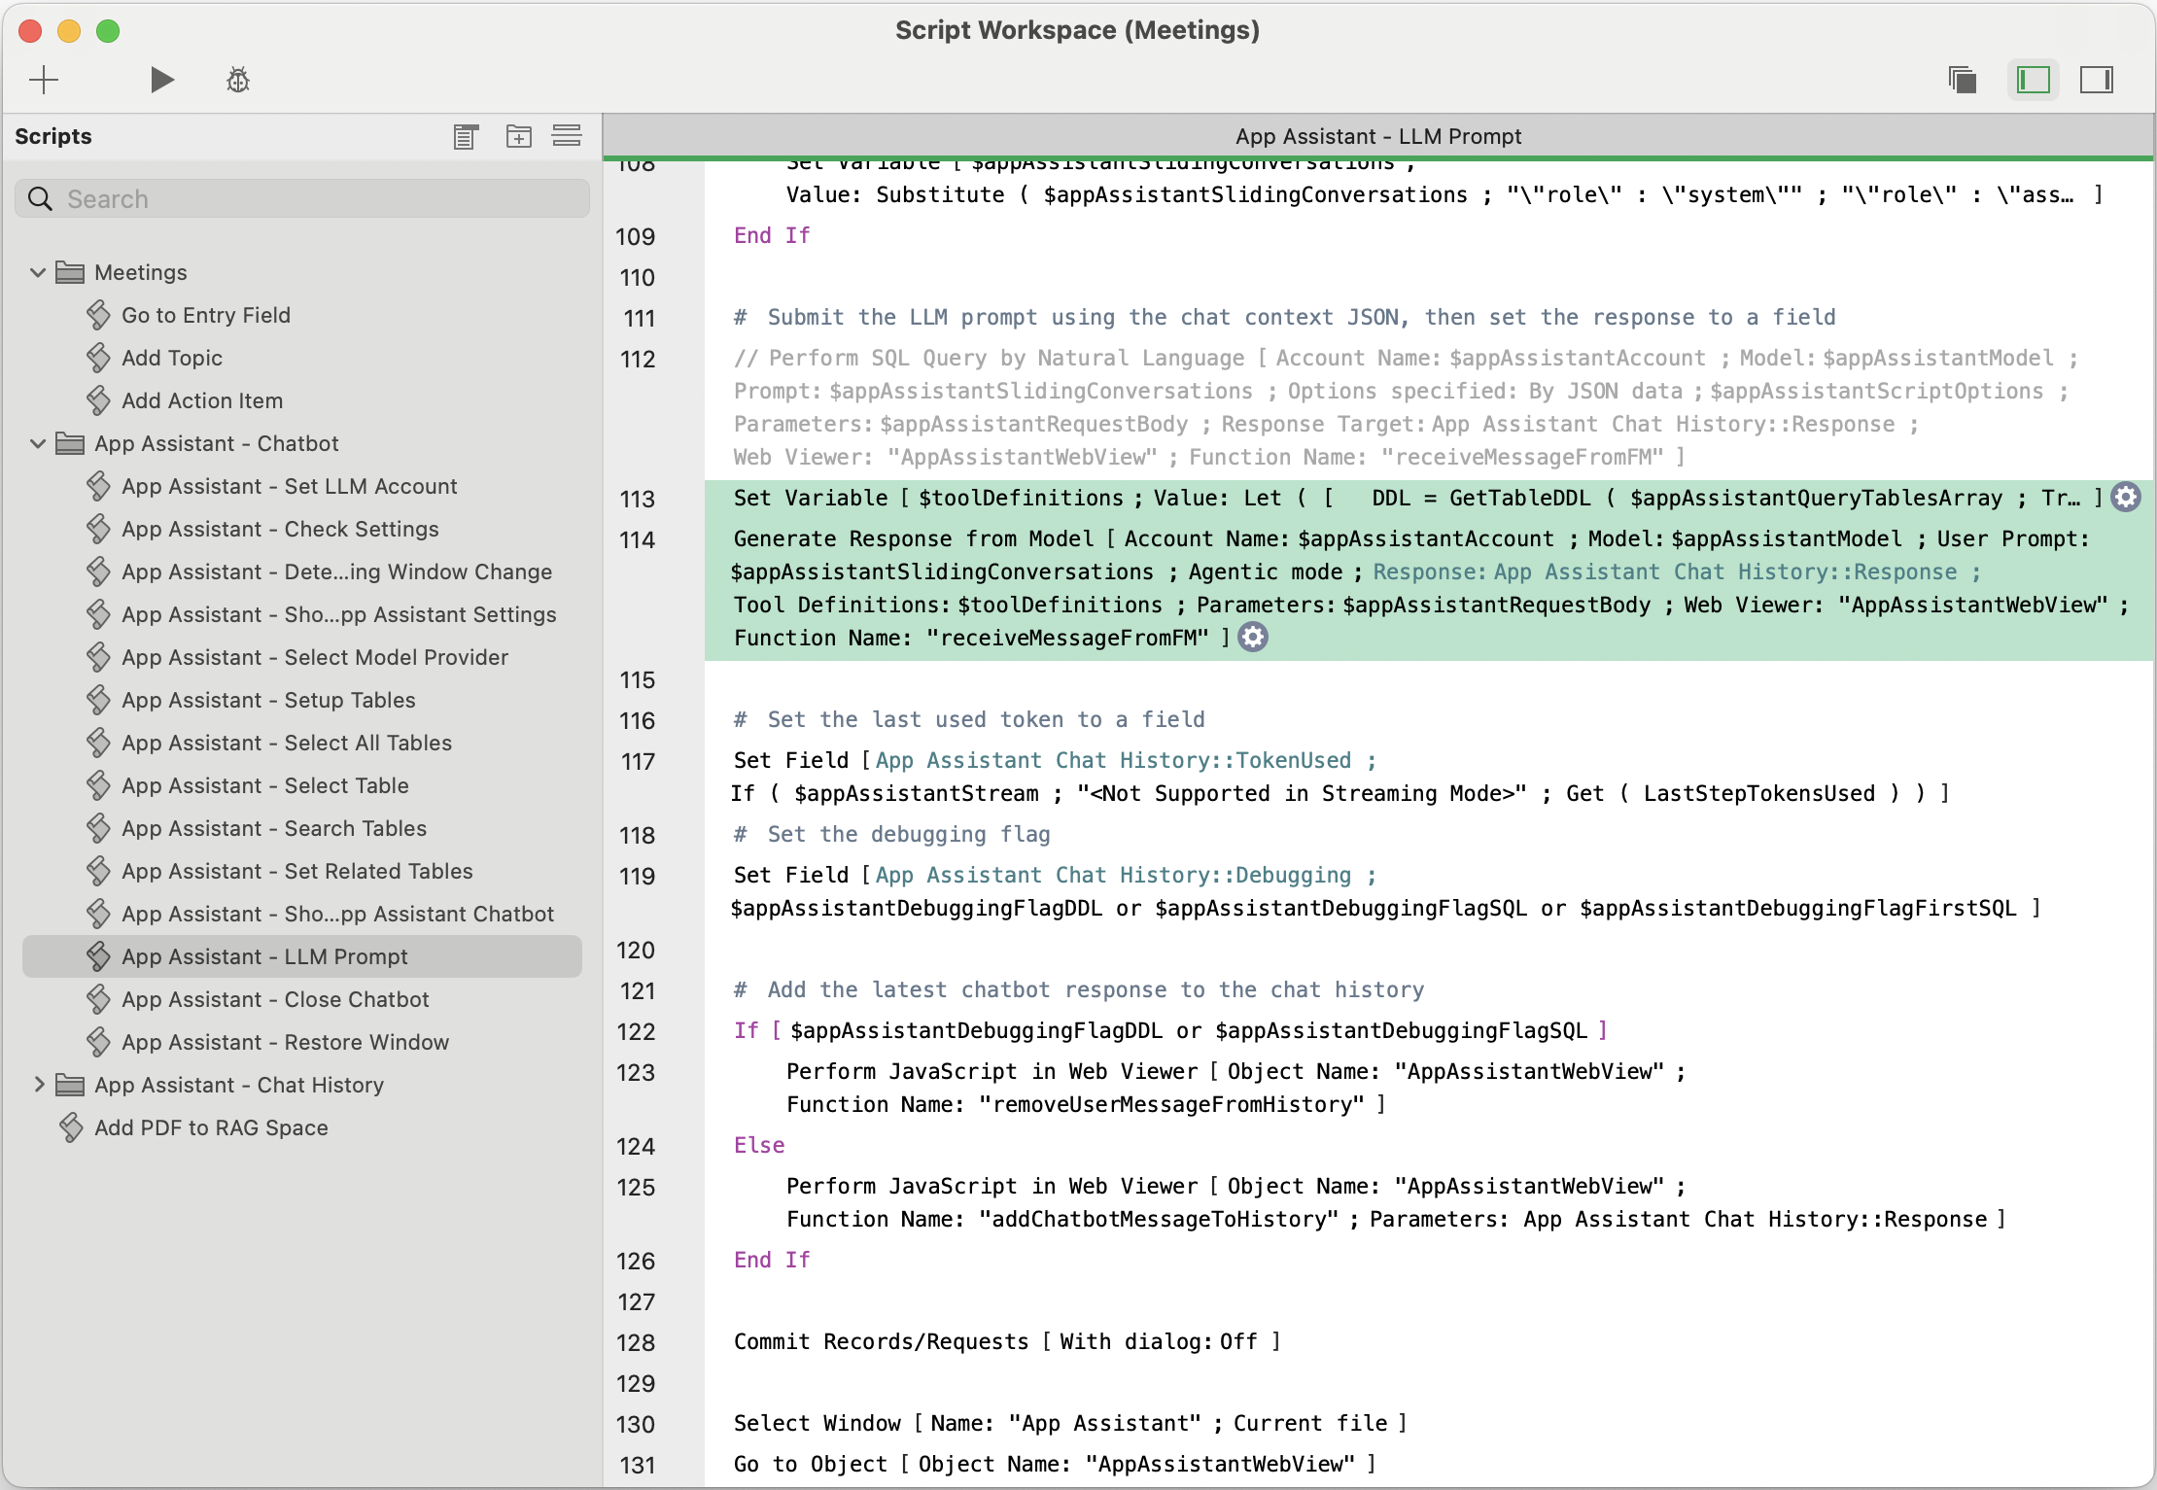Viewport: 2157px width, 1490px height.
Task: Expand the App Assistant - Chat History folder
Action: [38, 1086]
